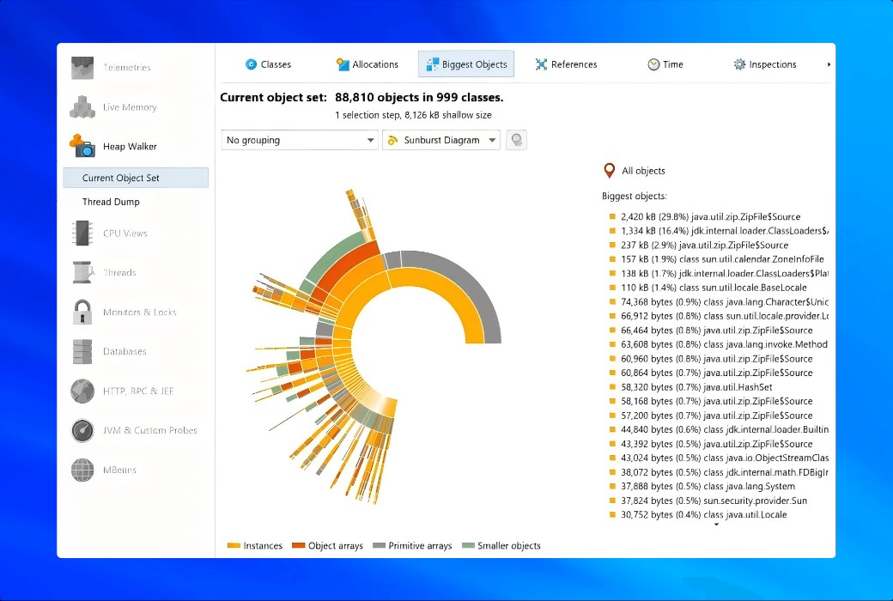Screen dimensions: 893x601
Task: Click the Instances legend color swatch
Action: point(234,546)
